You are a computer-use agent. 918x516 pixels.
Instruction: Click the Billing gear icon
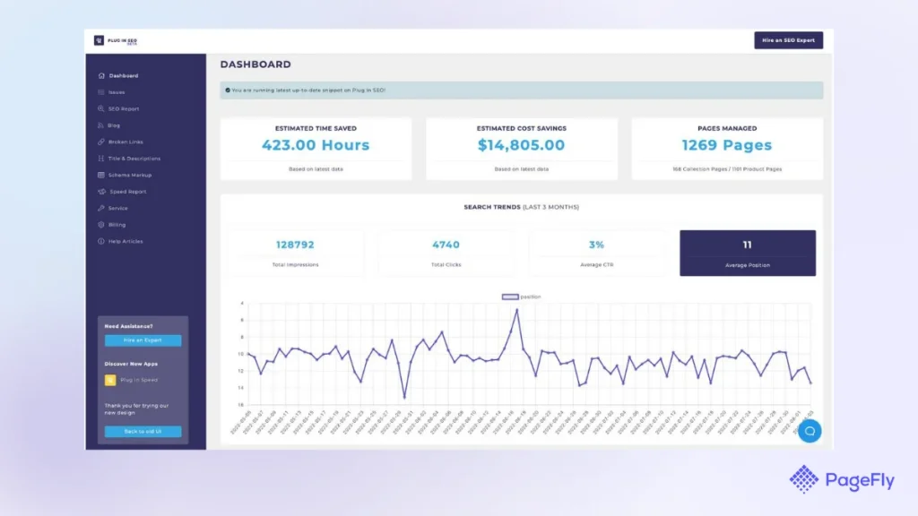pyautogui.click(x=101, y=225)
